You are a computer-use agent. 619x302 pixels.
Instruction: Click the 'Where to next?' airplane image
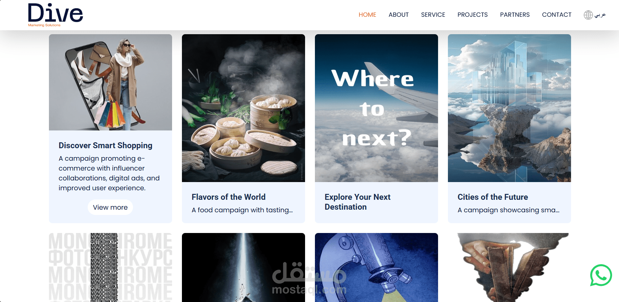(x=376, y=108)
